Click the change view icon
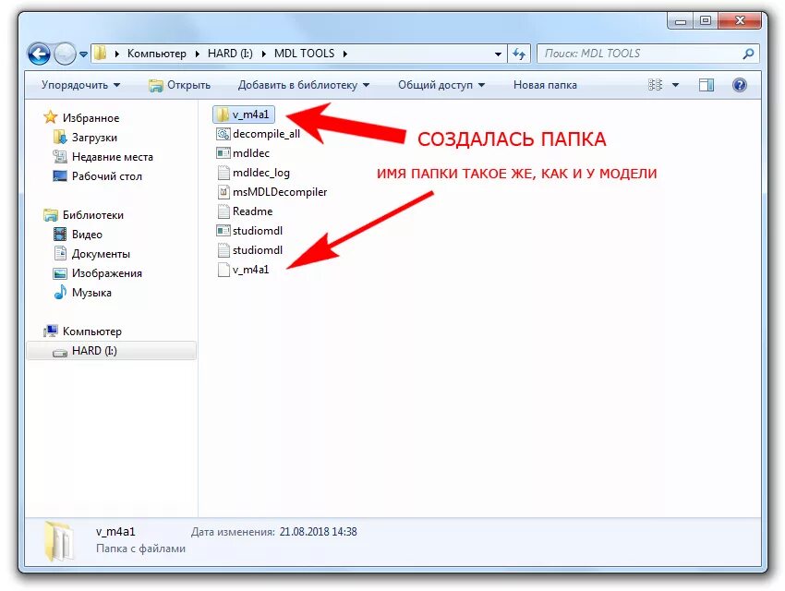 pyautogui.click(x=656, y=85)
